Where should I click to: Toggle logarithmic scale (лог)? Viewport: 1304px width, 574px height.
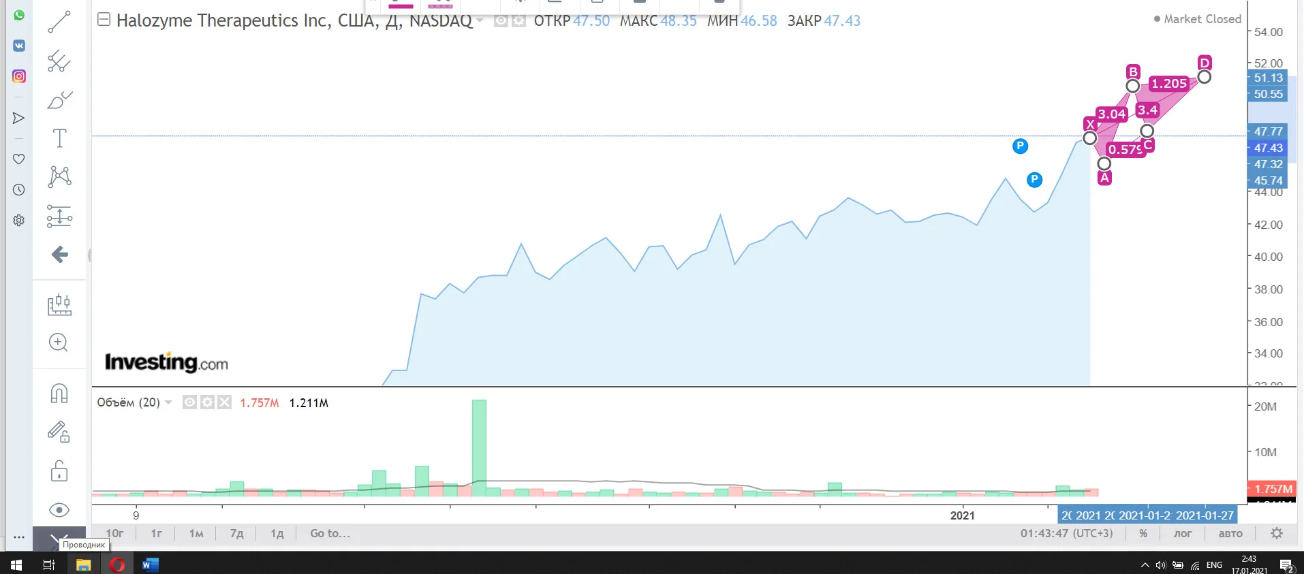tap(1183, 534)
